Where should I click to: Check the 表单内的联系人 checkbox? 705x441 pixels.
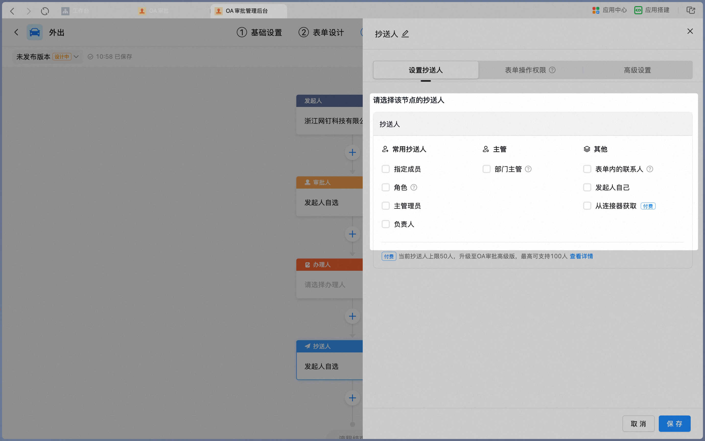point(587,169)
